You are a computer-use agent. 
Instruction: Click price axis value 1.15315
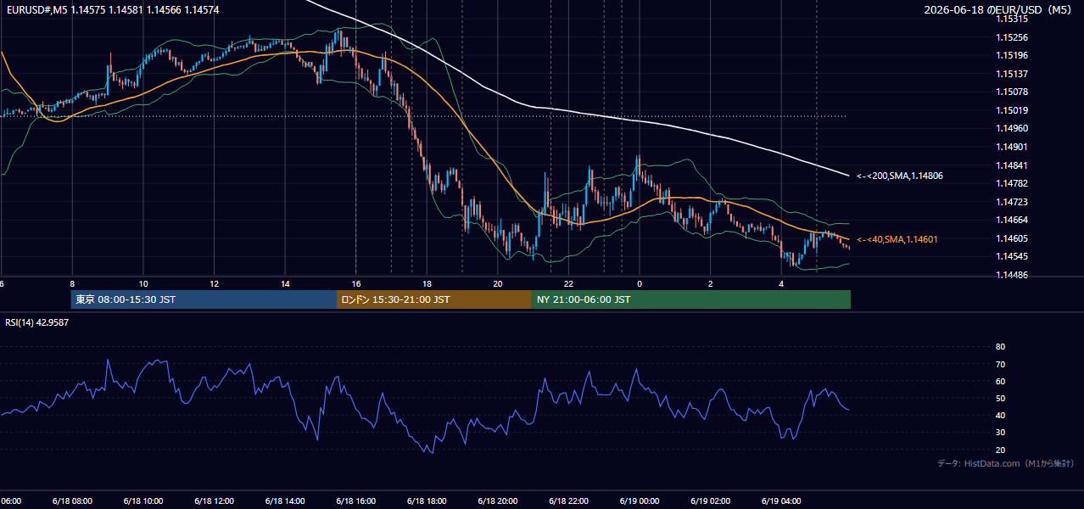(1012, 19)
